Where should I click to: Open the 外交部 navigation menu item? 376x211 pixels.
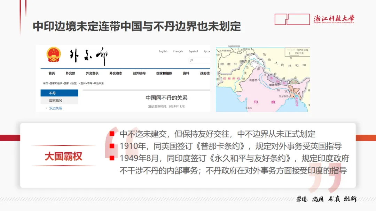[x=70, y=73]
